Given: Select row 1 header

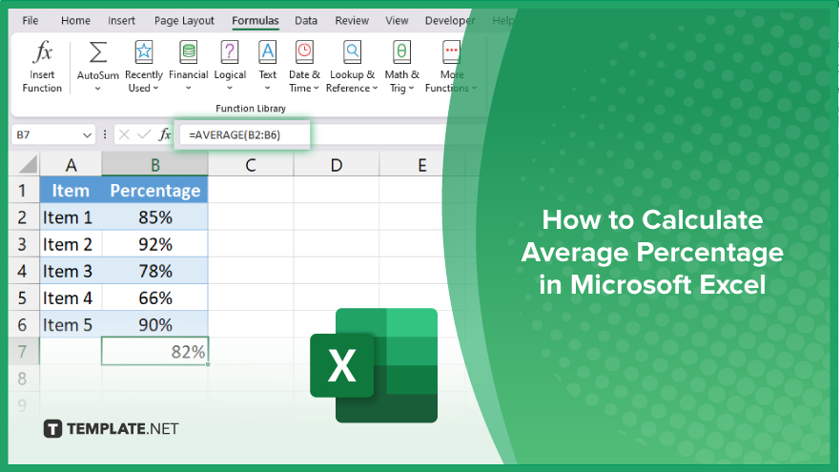Looking at the screenshot, I should tap(24, 191).
